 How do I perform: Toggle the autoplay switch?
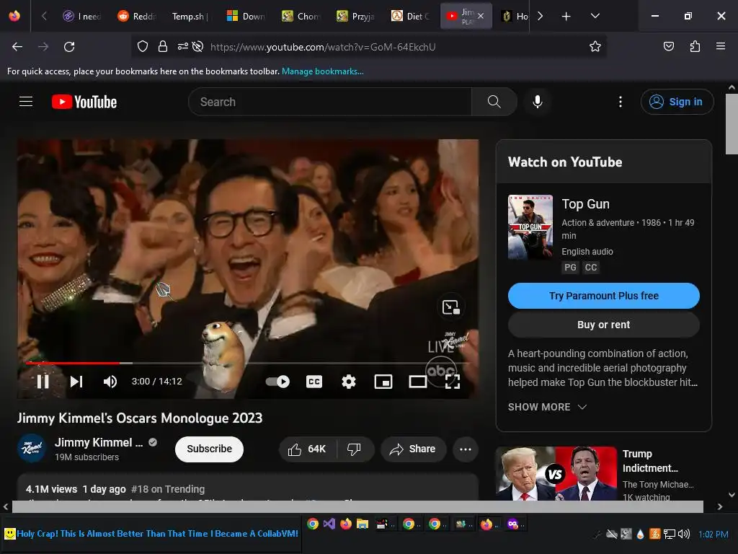277,382
